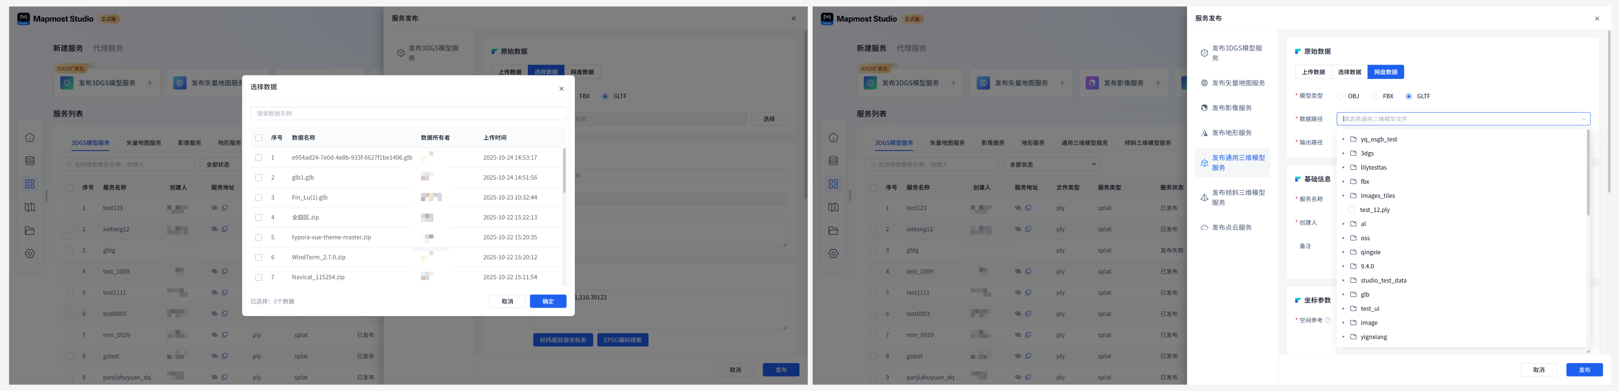Check the box for glb1.glb

point(258,178)
